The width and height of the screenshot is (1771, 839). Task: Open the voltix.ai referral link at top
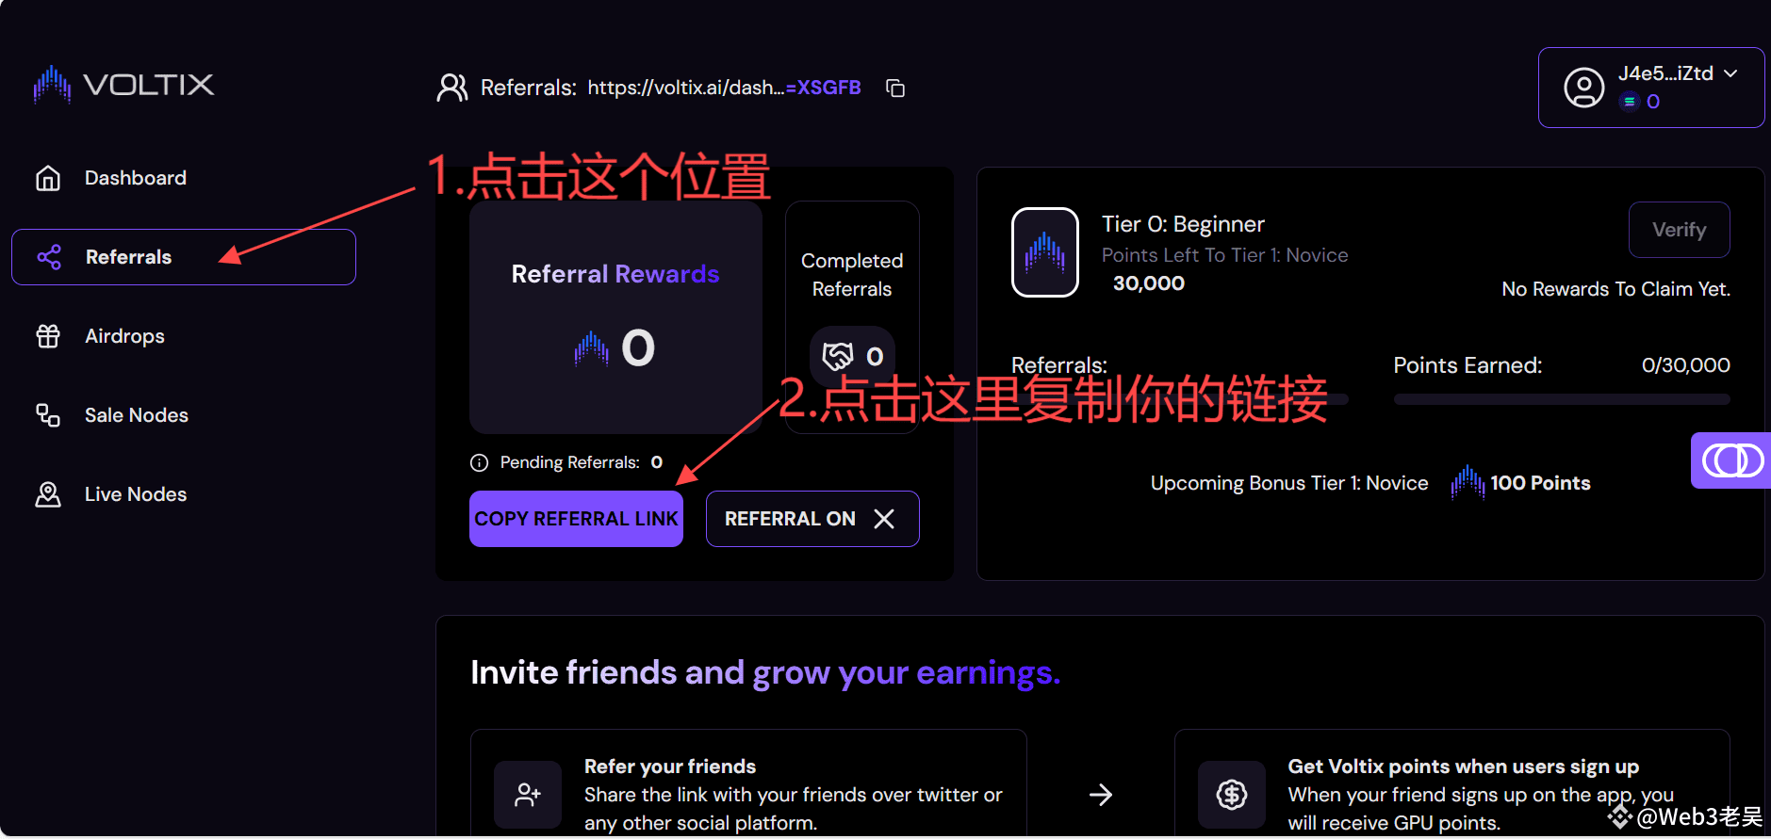point(724,88)
